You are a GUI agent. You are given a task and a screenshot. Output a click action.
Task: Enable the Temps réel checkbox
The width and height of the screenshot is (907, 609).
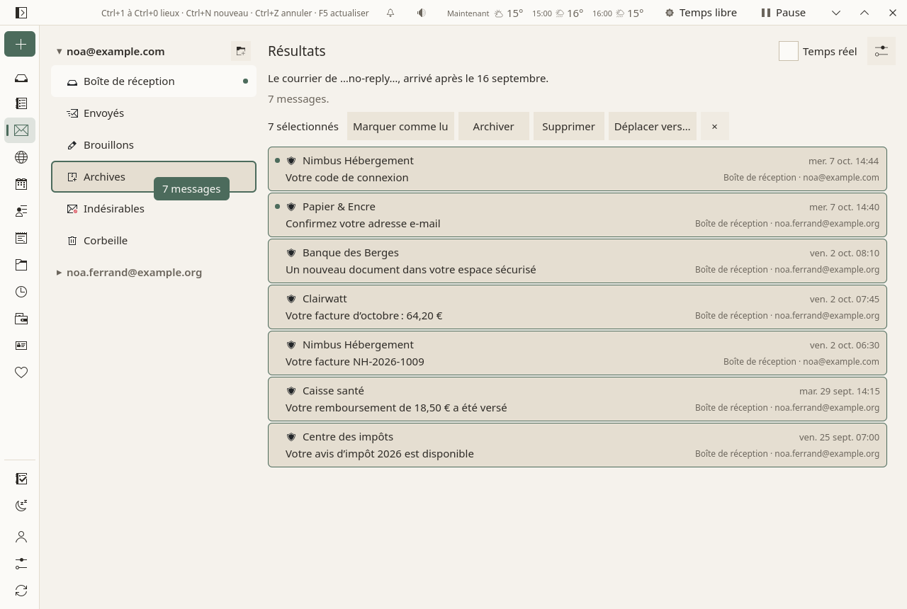click(x=789, y=51)
